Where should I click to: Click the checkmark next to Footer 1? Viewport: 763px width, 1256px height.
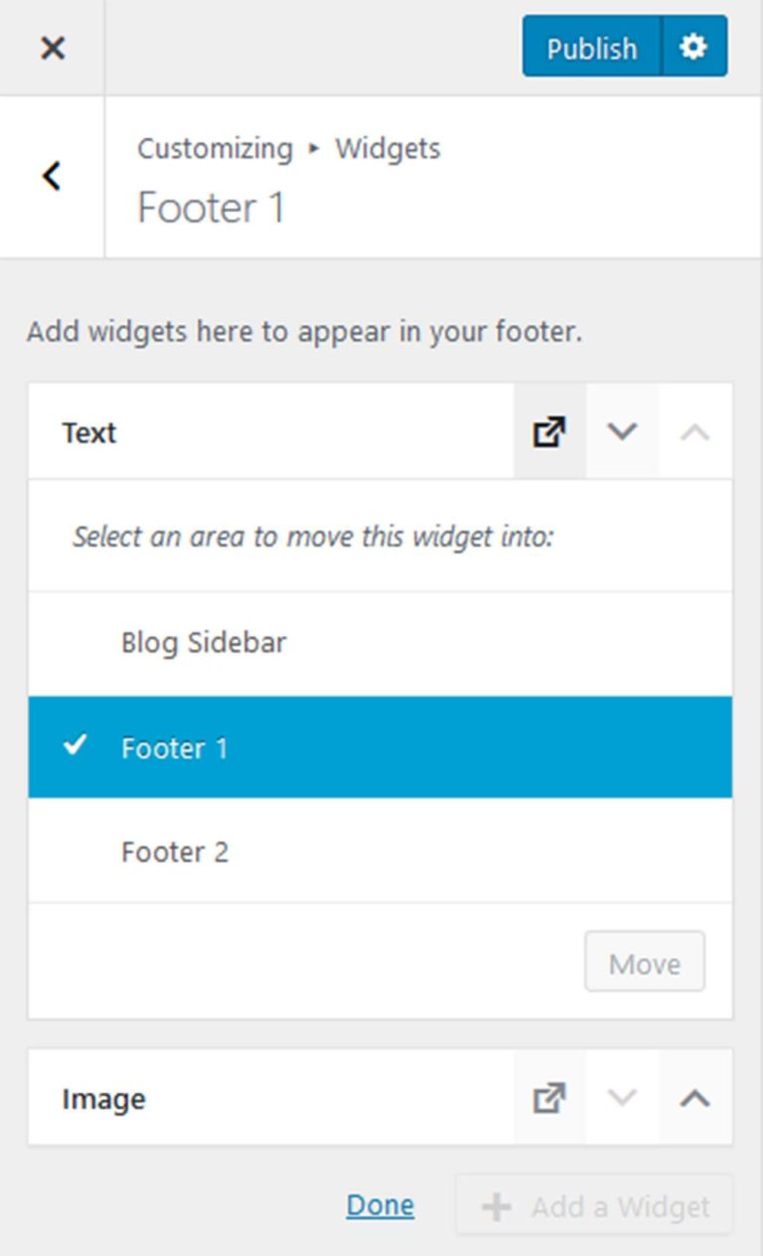click(75, 747)
